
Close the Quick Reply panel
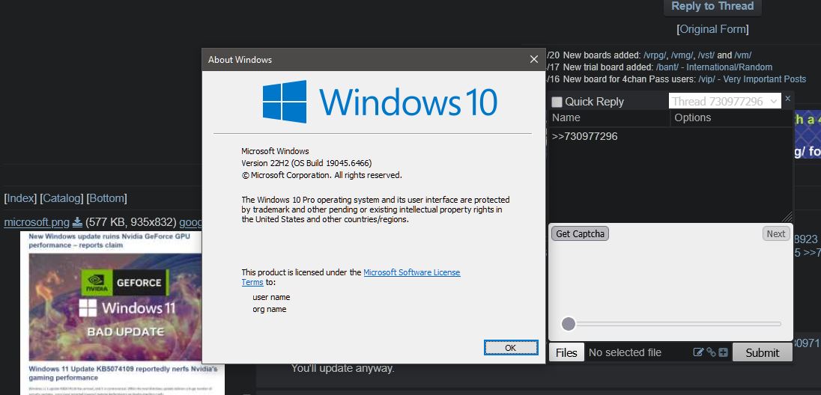(787, 98)
